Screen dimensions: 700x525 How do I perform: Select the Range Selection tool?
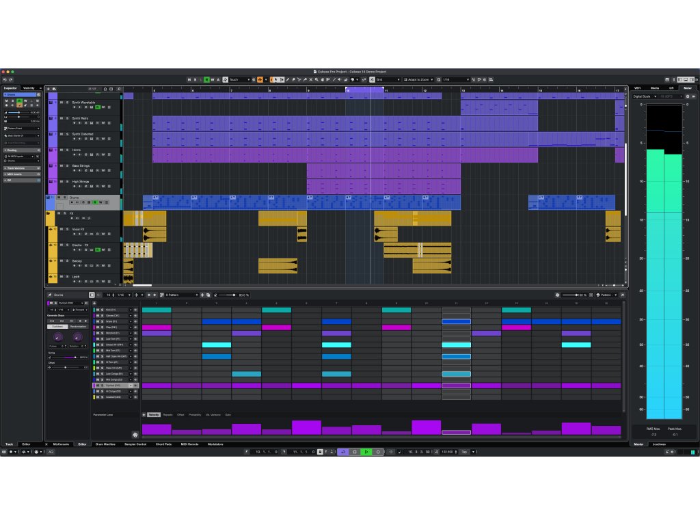coord(282,79)
